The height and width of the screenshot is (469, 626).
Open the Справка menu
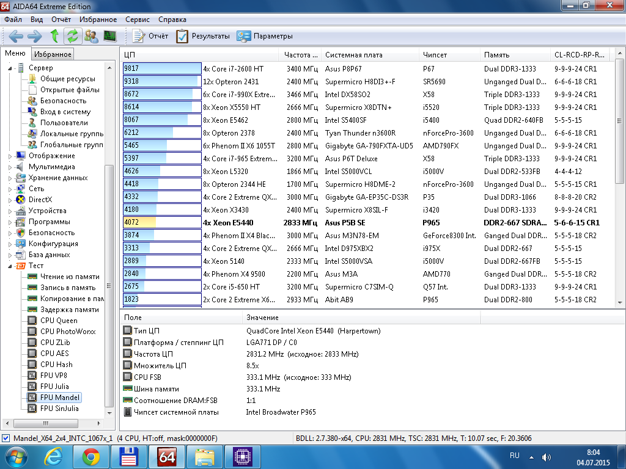point(172,20)
